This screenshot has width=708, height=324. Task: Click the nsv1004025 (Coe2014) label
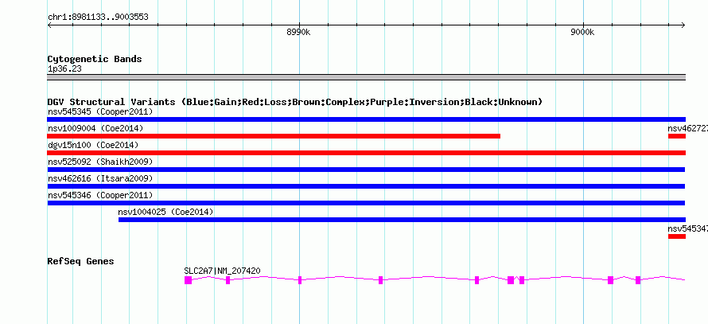pos(165,212)
